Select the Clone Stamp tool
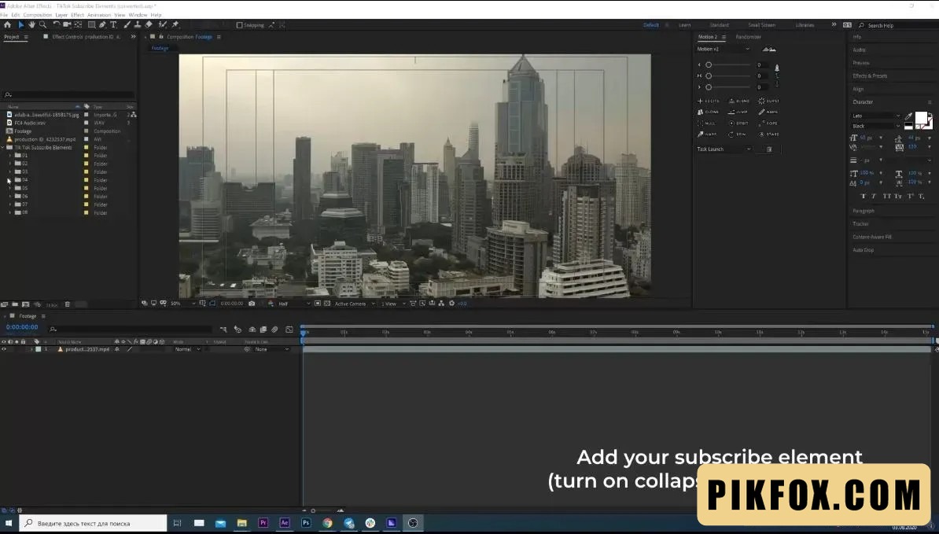939x534 pixels. pos(138,25)
